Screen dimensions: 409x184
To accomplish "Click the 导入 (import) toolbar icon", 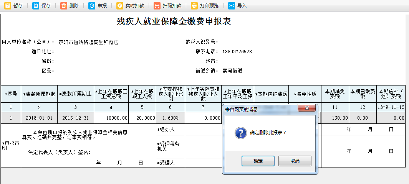I will point(232,6).
